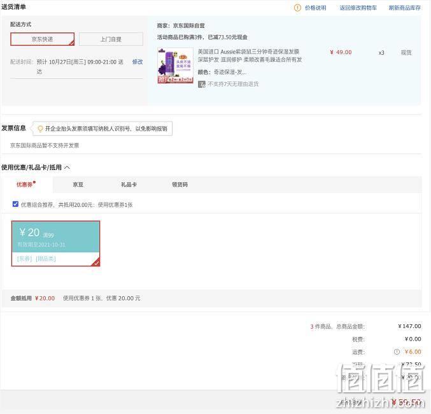The image size is (431, 414).
Task: Switch to the 优惠券 tab
Action: (26, 184)
